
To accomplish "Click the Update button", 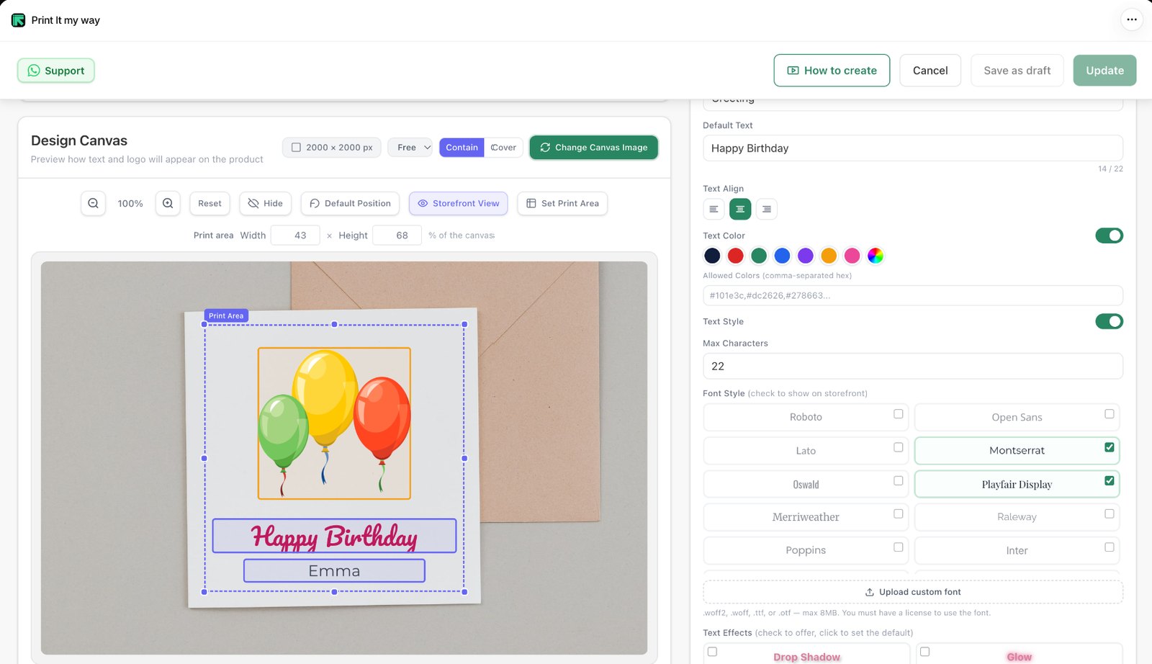I will pos(1105,71).
